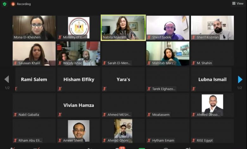Click muted mic icon on Ministry tile
Image resolution: width=247 pixels, height=149 pixels.
tap(60, 37)
